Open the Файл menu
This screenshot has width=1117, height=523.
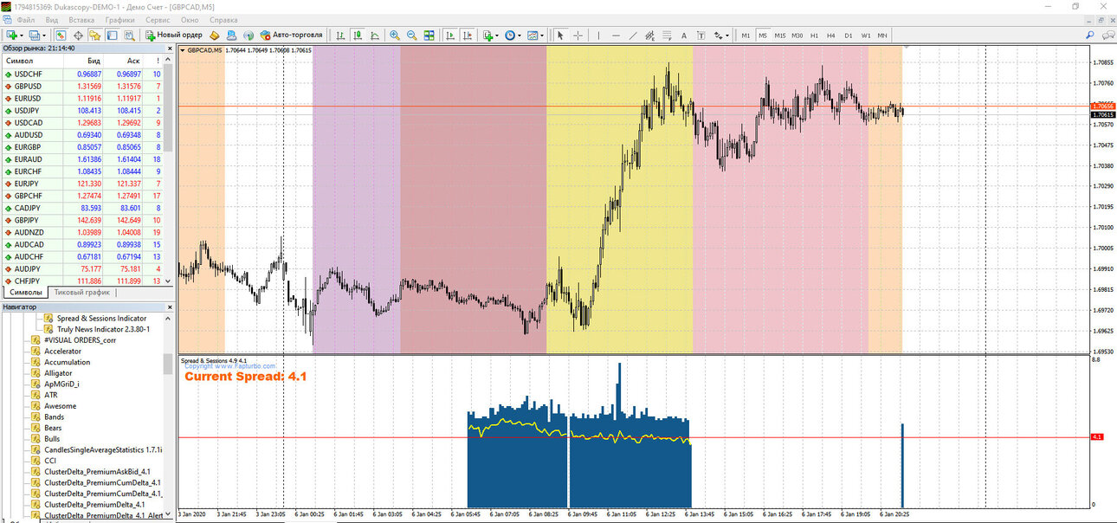pos(26,19)
